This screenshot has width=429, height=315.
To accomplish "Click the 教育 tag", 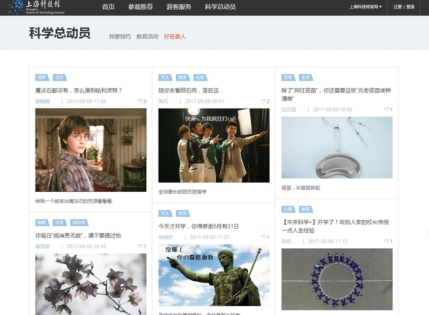I will (306, 209).
